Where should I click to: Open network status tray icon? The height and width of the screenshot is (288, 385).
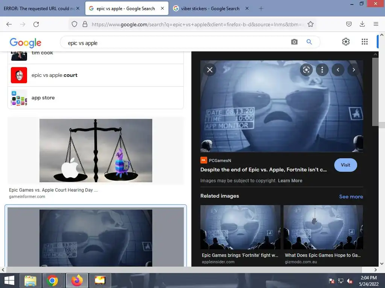click(x=341, y=281)
